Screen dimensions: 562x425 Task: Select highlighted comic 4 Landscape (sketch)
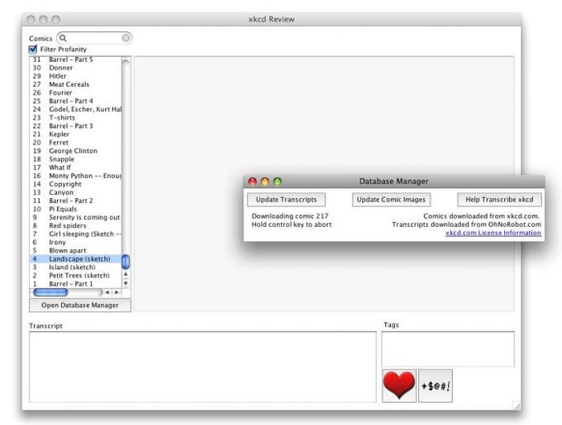(76, 258)
